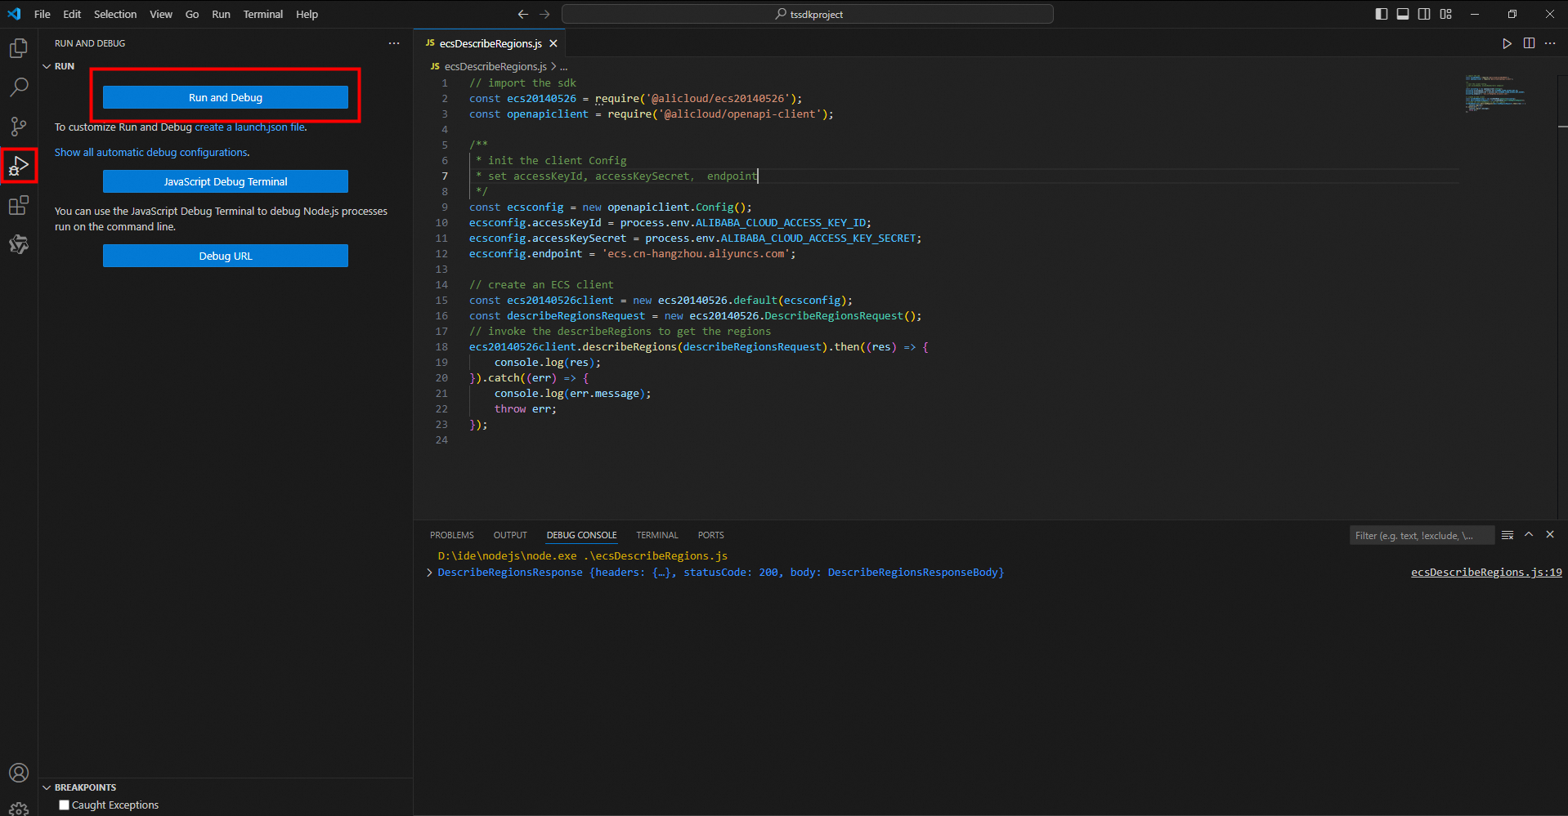Open the Go menu
Viewport: 1568px width, 816px height.
[x=192, y=14]
